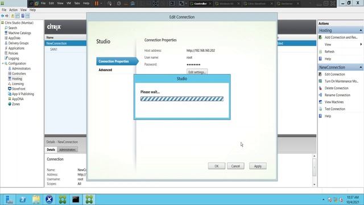Click the toolbar Help icon
The height and width of the screenshot is (205, 364).
coord(23,16)
